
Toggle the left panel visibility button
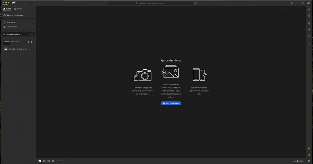click(14, 3)
